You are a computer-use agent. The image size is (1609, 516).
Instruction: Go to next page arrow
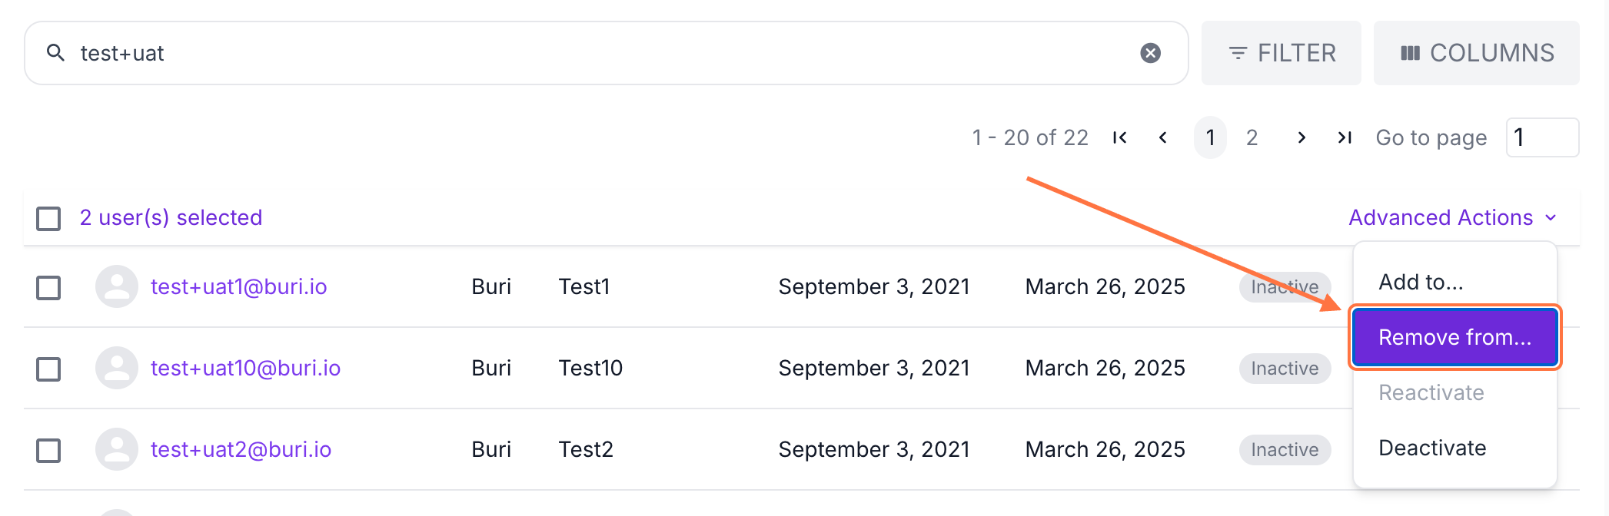(1301, 137)
